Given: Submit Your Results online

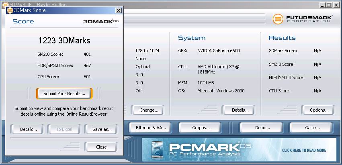Looking at the screenshot, I should click(x=64, y=94).
